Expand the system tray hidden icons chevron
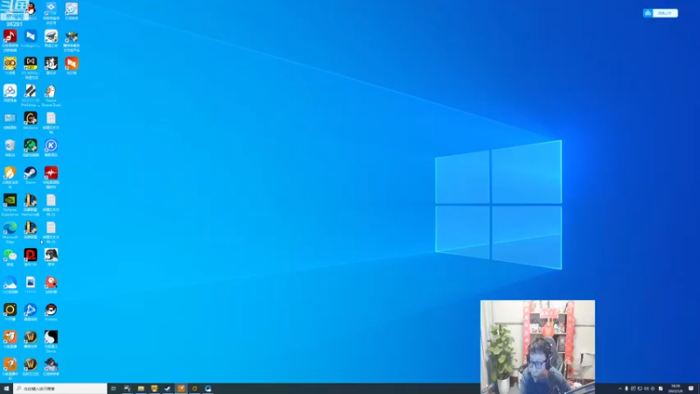This screenshot has width=700, height=394. pos(619,389)
